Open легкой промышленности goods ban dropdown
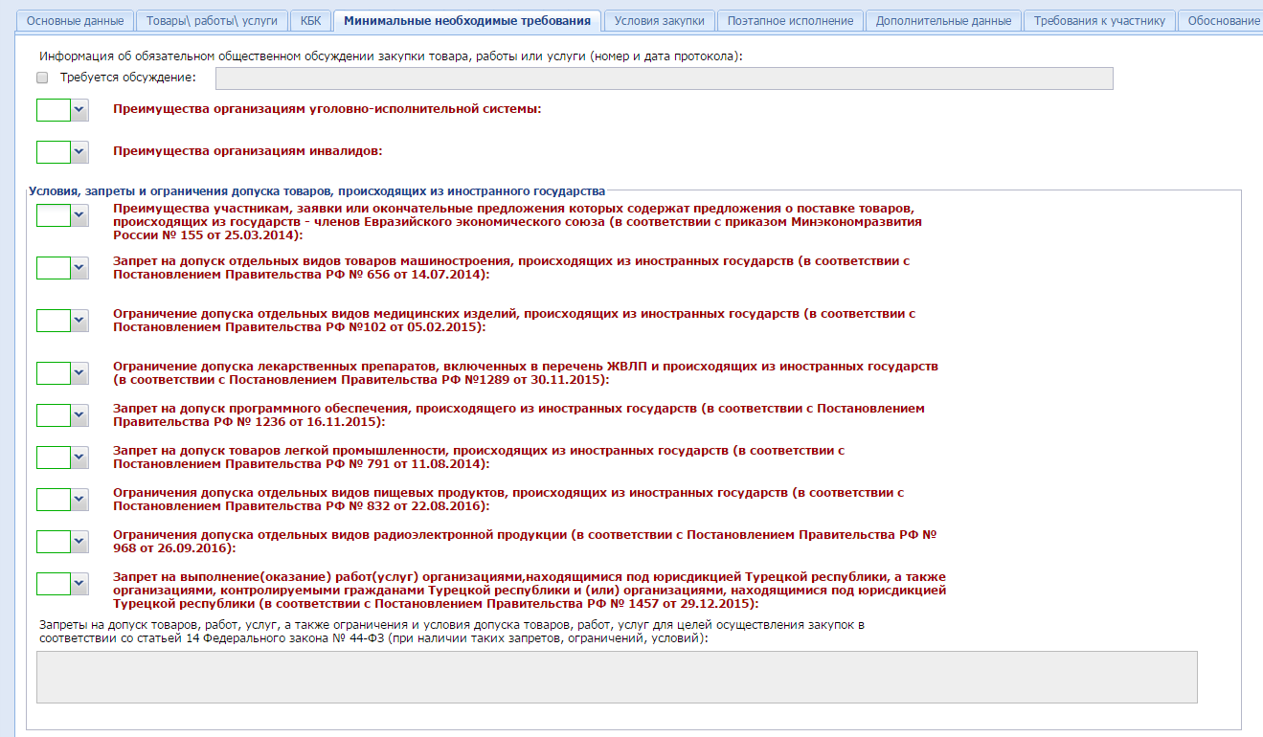This screenshot has height=737, width=1263. 79,458
